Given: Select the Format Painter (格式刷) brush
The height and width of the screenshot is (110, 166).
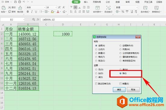Looking at the screenshot, I should 20,8.
